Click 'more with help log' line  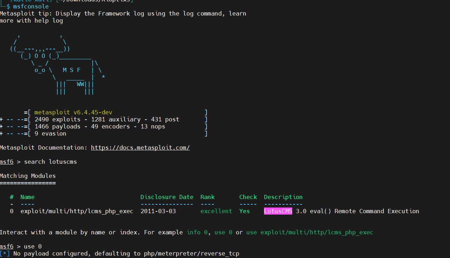(x=31, y=20)
